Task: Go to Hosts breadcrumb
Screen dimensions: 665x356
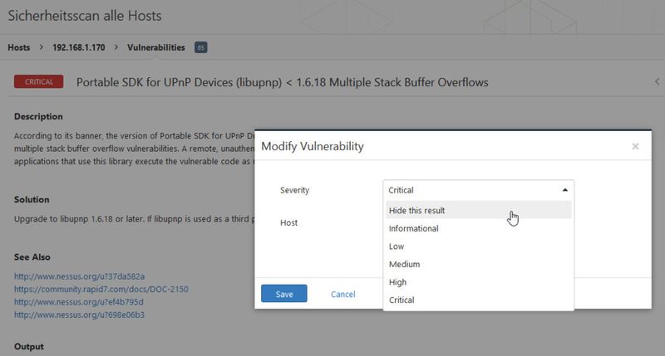Action: (x=18, y=47)
